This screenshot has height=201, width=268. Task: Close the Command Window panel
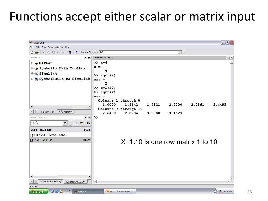tap(232, 58)
